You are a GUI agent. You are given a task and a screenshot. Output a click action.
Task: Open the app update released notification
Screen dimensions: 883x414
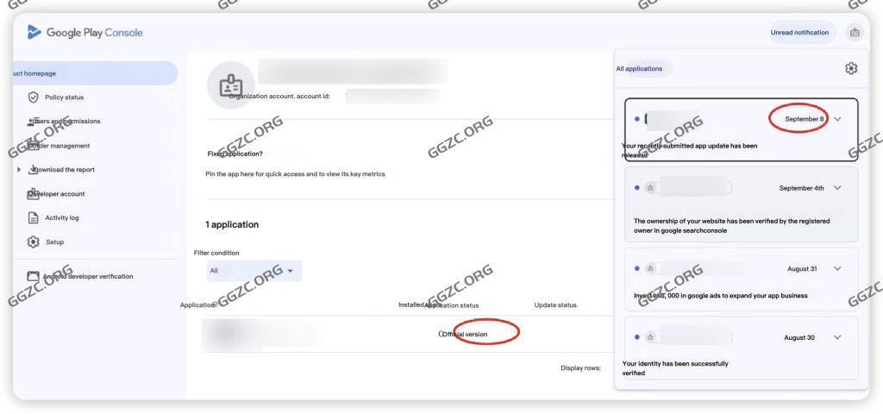[x=741, y=129]
